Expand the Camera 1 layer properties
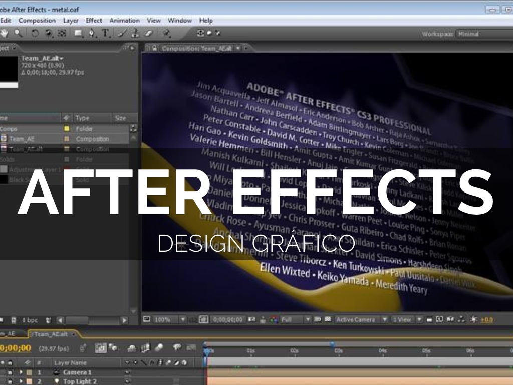 tap(21, 372)
